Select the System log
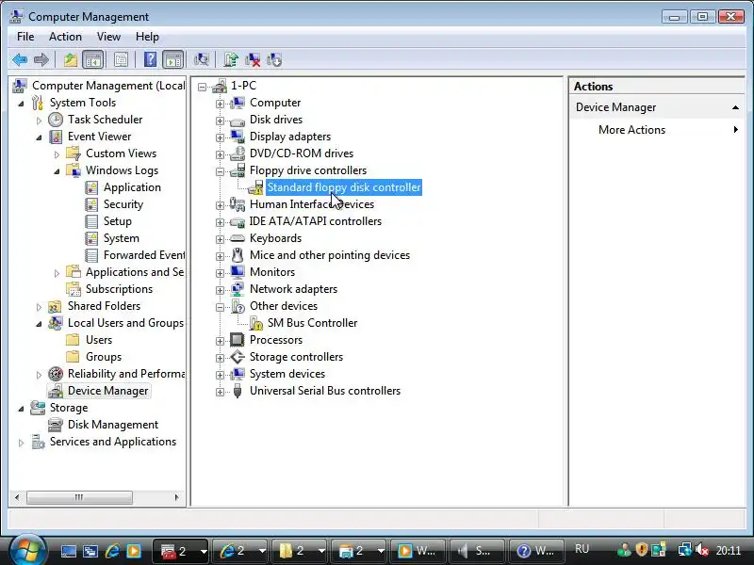Image resolution: width=754 pixels, height=565 pixels. (122, 238)
